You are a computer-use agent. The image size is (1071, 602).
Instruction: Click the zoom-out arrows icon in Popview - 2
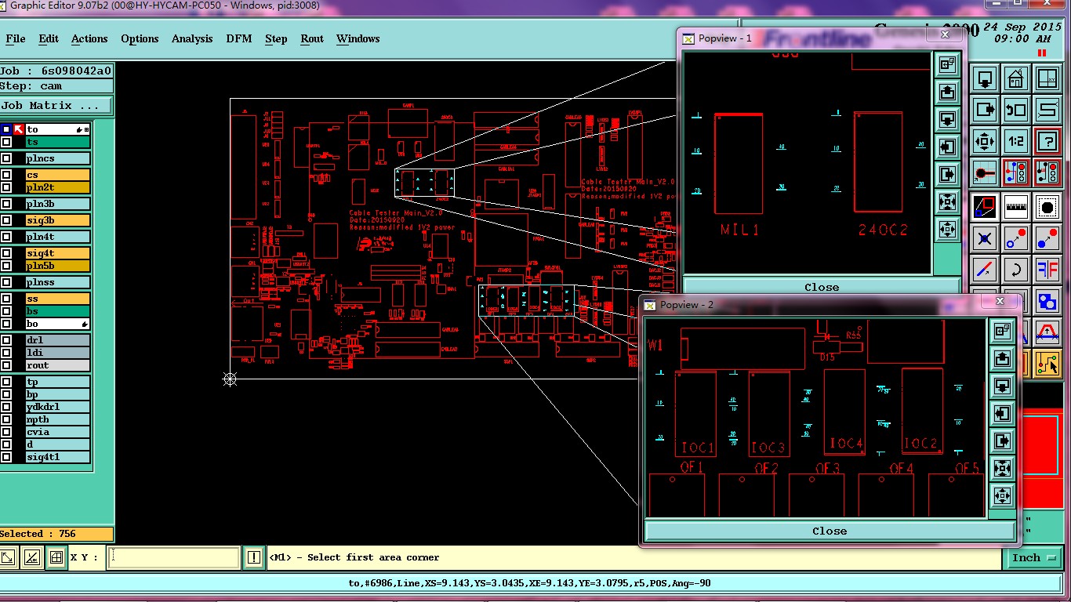(1003, 495)
